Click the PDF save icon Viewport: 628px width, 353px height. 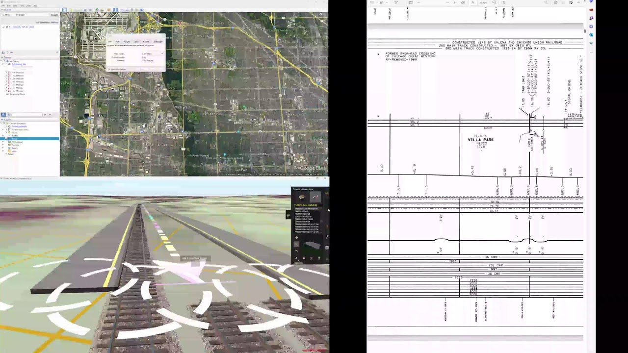[x=563, y=2]
